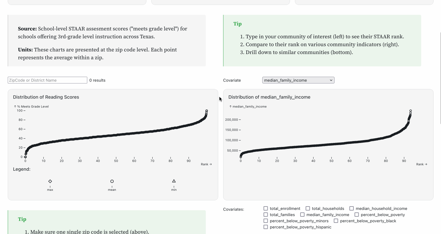Screen dimensions: 441x234
Task: Select the percent_below_poverty_hispanic checkbox
Action: click(x=266, y=227)
